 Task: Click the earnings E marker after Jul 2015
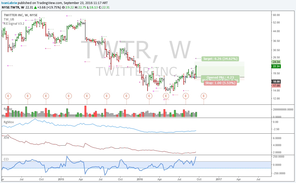click(107, 96)
